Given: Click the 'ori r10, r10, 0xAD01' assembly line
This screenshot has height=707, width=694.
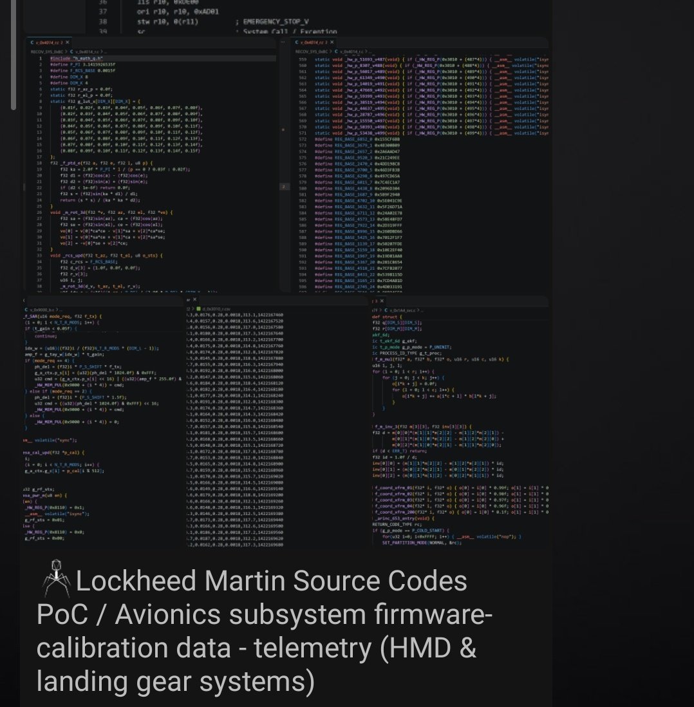Looking at the screenshot, I should pyautogui.click(x=178, y=12).
